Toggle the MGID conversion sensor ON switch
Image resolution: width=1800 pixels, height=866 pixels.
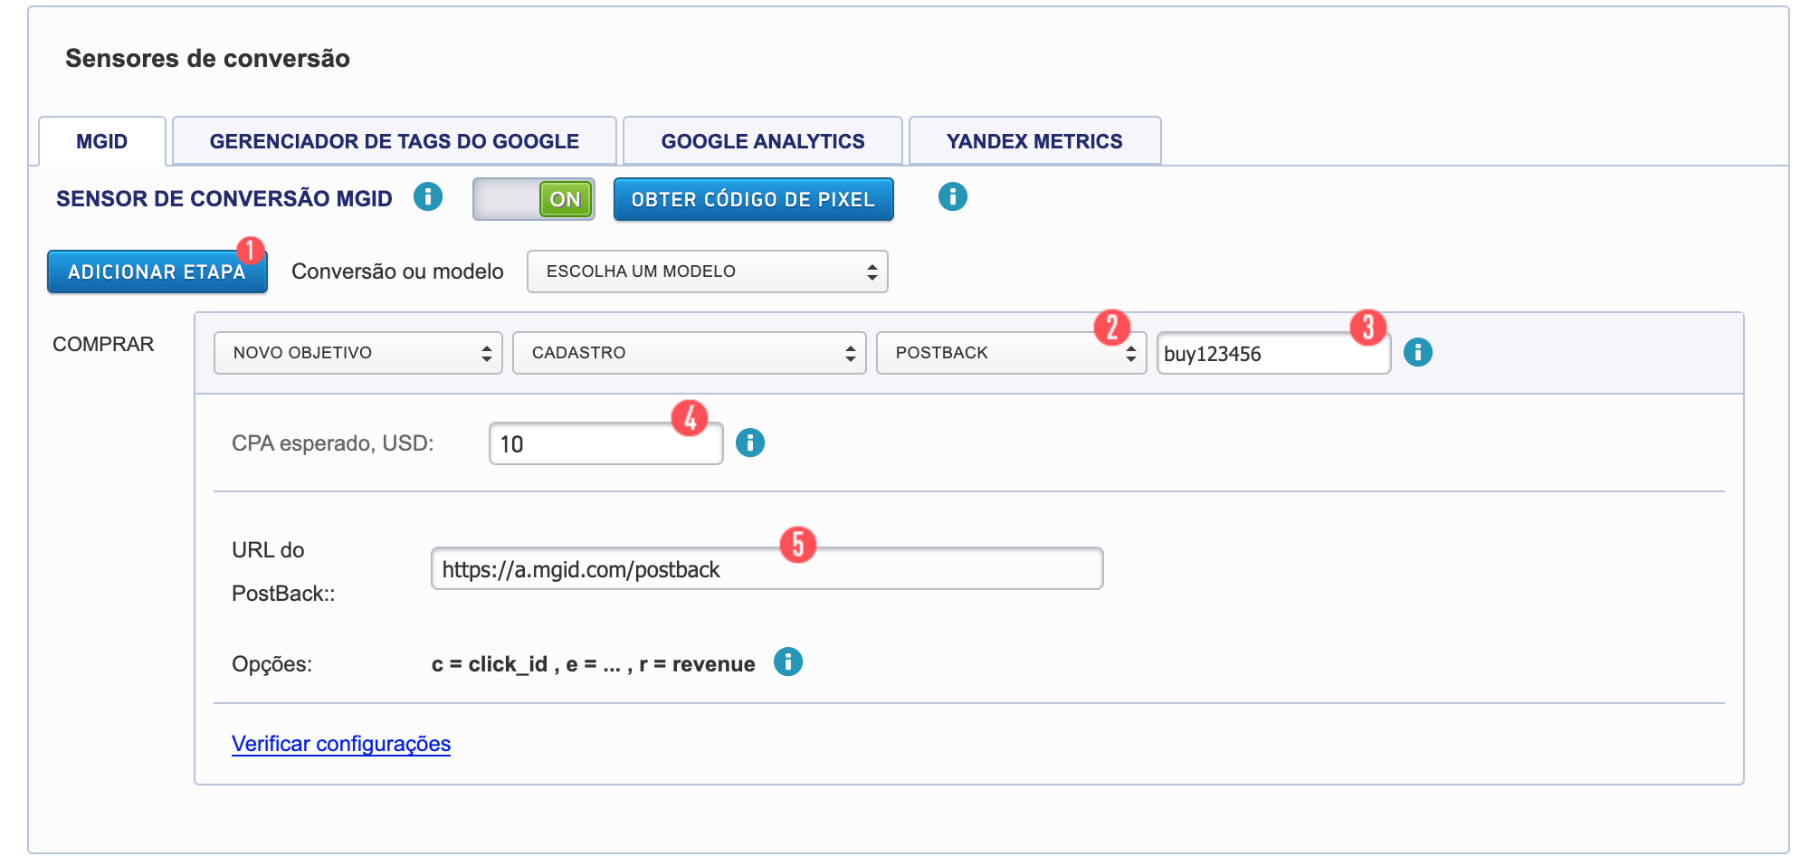pyautogui.click(x=533, y=199)
